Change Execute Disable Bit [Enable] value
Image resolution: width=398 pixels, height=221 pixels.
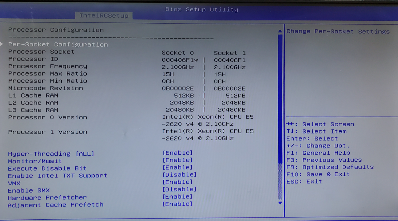click(x=177, y=167)
